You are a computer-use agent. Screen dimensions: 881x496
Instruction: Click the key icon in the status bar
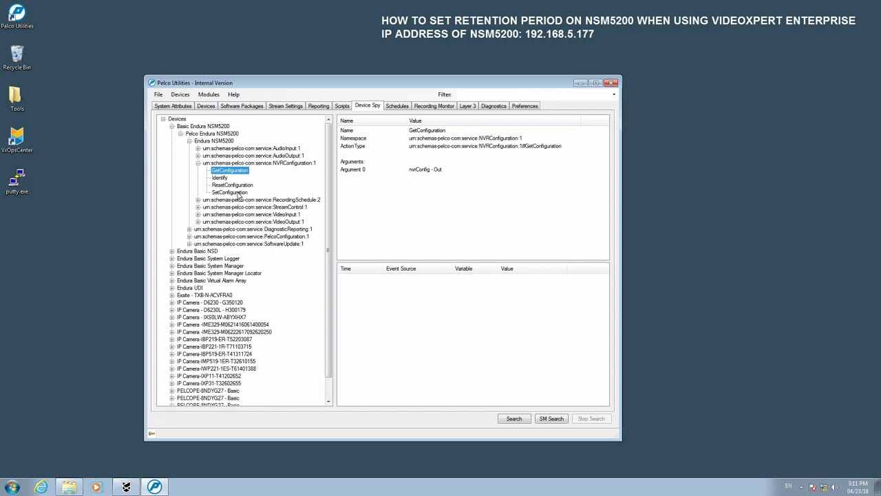(151, 433)
